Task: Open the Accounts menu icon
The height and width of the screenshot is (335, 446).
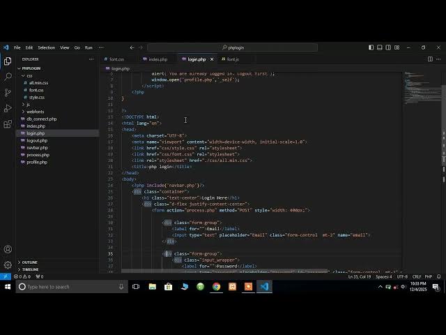Action: (x=8, y=249)
